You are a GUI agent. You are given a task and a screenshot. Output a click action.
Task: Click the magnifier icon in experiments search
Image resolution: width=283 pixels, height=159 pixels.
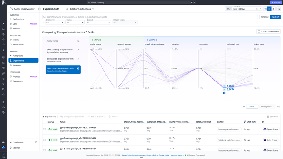pyautogui.click(x=44, y=17)
